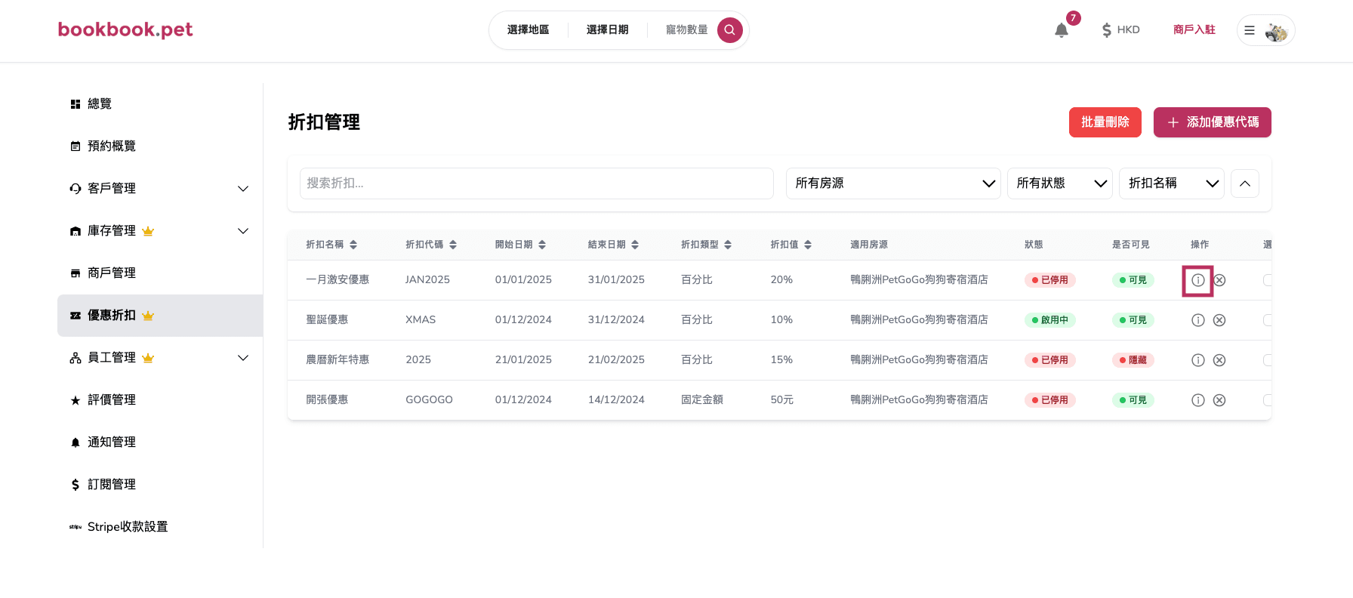The image size is (1353, 598).
Task: Open the hamburger profile menu
Action: point(1250,30)
